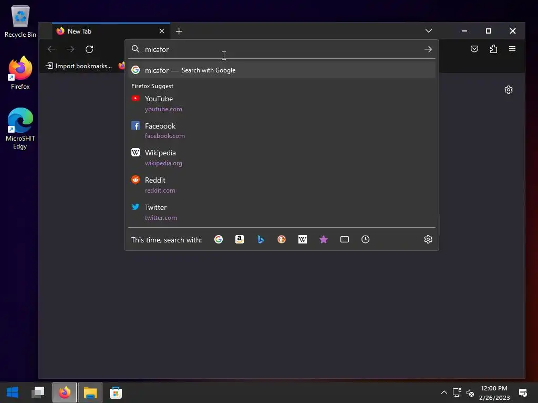Click the Firefox Suggest heading
Image resolution: width=538 pixels, height=403 pixels.
[152, 86]
